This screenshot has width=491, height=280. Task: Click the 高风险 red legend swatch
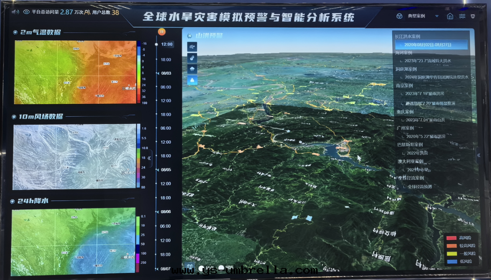click(451, 238)
